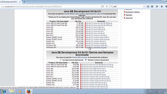Click 'Java SE Development Kit 8u121' heading
The height and width of the screenshot is (94, 167).
tap(82, 11)
